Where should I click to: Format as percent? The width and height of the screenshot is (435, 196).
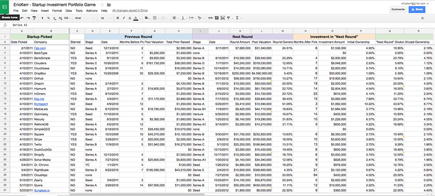[x=48, y=18]
